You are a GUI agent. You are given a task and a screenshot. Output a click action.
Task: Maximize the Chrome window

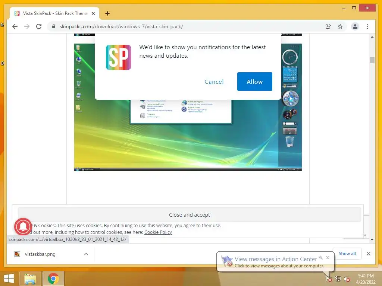point(354,8)
